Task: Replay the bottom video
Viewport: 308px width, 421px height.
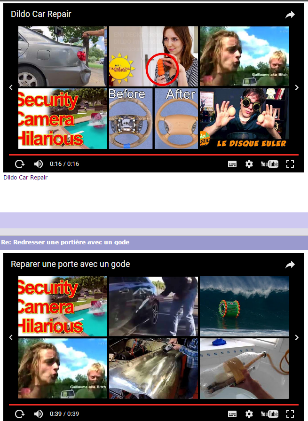Action: click(x=20, y=414)
